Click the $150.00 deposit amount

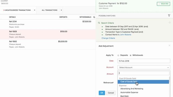click(64, 32)
